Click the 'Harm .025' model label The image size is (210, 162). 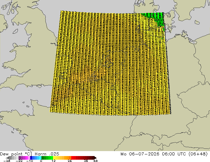47,154
